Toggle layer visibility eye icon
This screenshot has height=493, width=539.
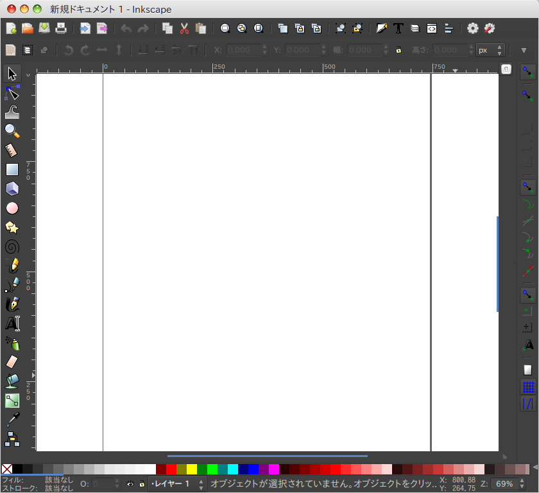point(130,484)
